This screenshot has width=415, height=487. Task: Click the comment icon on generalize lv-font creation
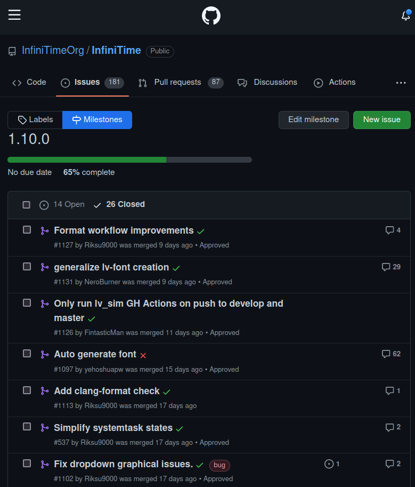coord(386,267)
